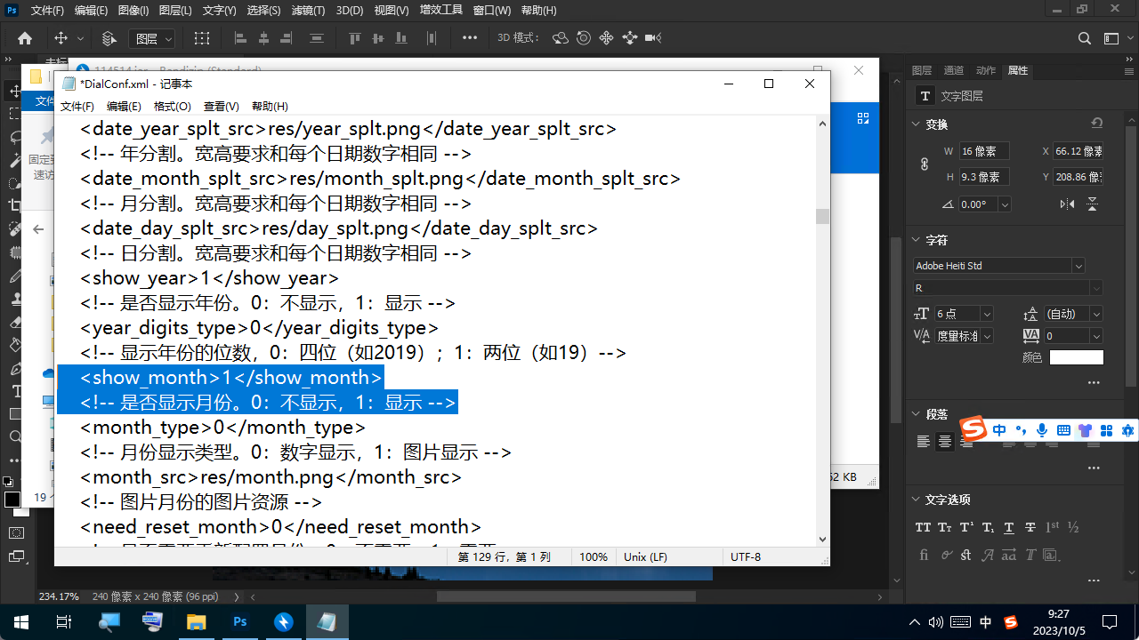Click the Sogou microphone voice input icon
Image resolution: width=1139 pixels, height=640 pixels.
coord(1041,430)
